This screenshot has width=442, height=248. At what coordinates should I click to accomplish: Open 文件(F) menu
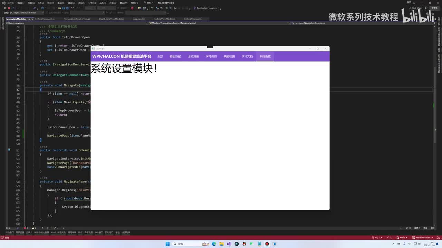[x=11, y=3]
